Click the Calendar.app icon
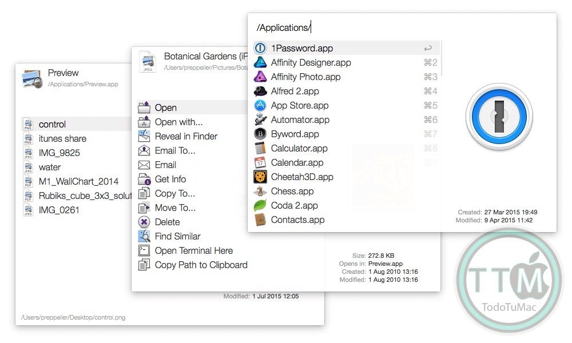 (260, 162)
